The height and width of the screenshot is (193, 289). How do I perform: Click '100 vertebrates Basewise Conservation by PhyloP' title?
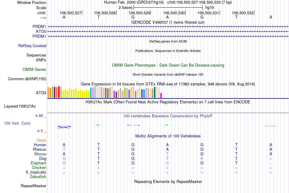(168, 116)
